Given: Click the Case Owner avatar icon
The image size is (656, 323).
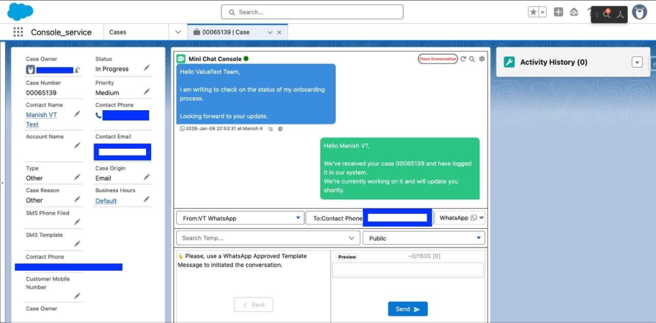Looking at the screenshot, I should click(x=30, y=70).
